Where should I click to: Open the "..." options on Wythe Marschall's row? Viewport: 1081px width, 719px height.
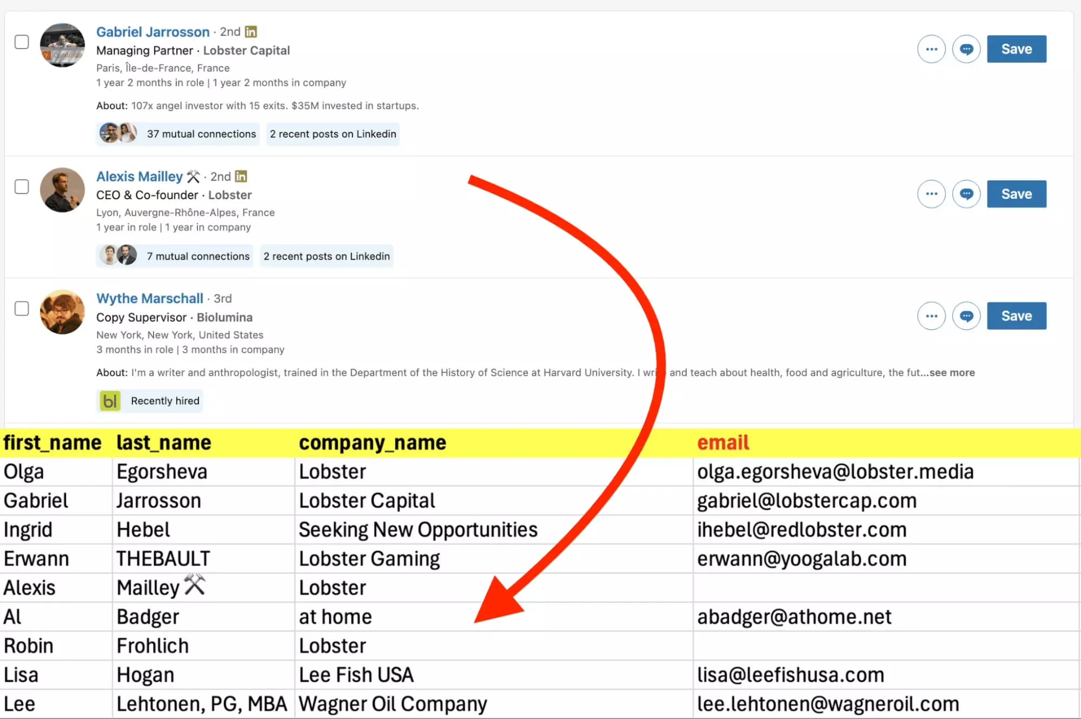pyautogui.click(x=931, y=315)
